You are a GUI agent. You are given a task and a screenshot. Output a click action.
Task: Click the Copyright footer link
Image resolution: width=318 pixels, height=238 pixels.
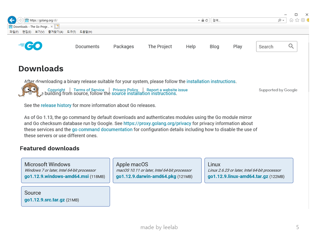coord(56,90)
